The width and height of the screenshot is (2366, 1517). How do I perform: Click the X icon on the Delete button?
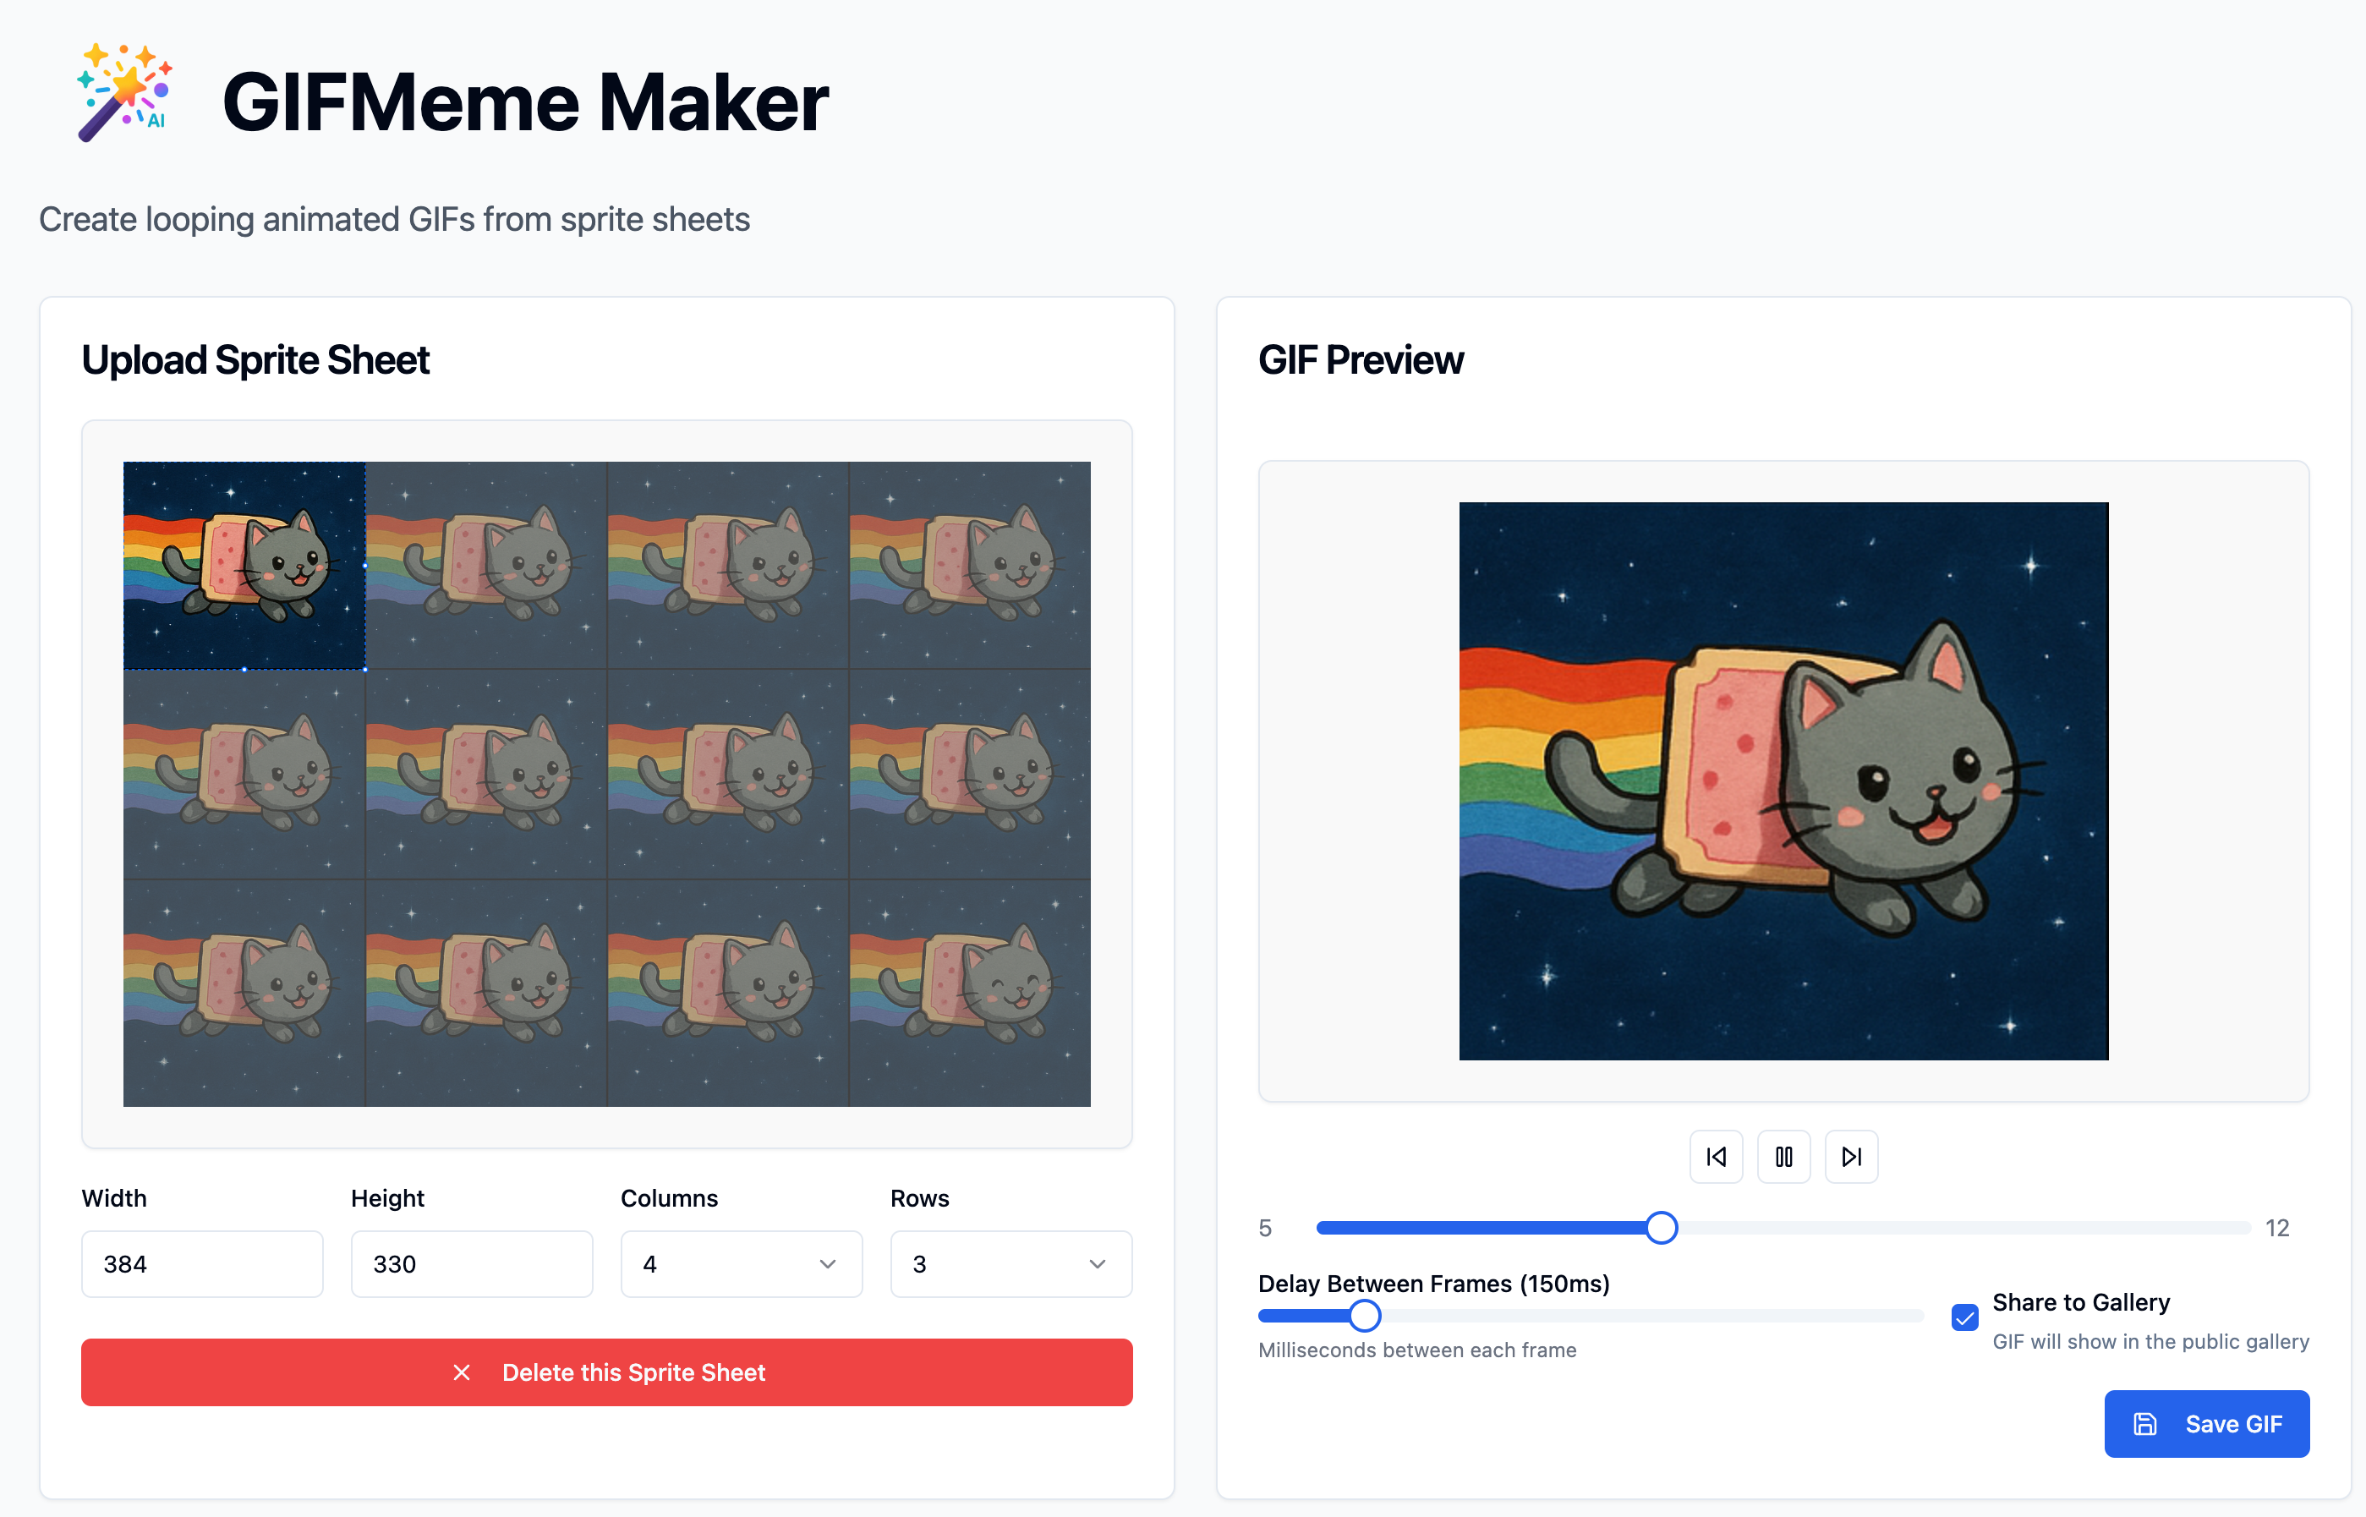click(x=461, y=1372)
